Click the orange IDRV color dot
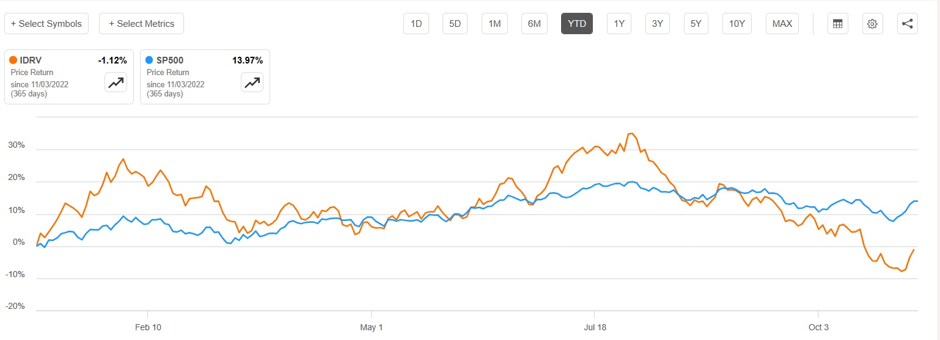940x340 pixels. tap(13, 60)
